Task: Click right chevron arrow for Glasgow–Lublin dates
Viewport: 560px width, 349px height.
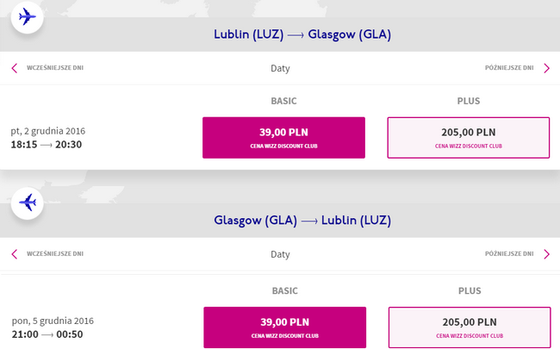Action: coord(546,254)
